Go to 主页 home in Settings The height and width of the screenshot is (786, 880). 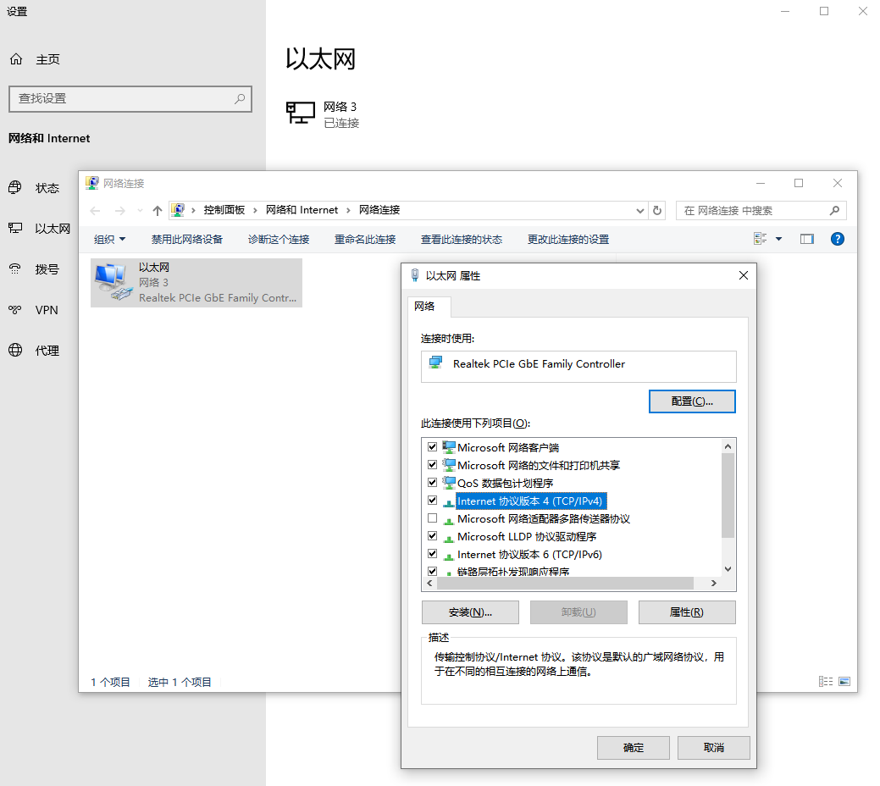click(47, 59)
